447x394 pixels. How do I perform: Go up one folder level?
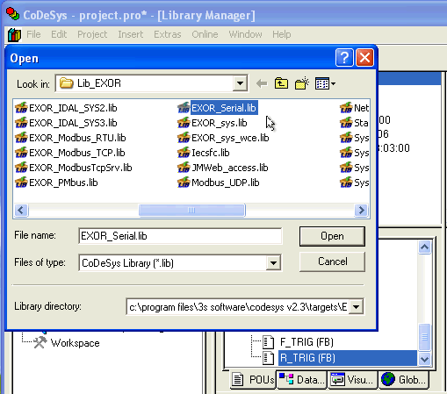click(281, 83)
